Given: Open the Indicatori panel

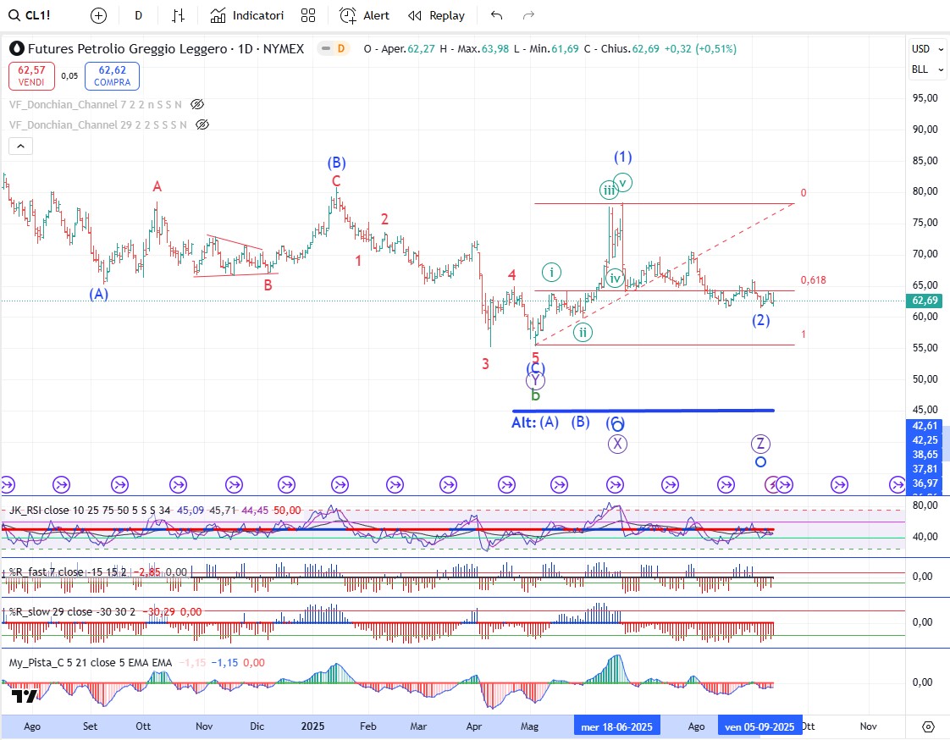Looking at the screenshot, I should [247, 15].
